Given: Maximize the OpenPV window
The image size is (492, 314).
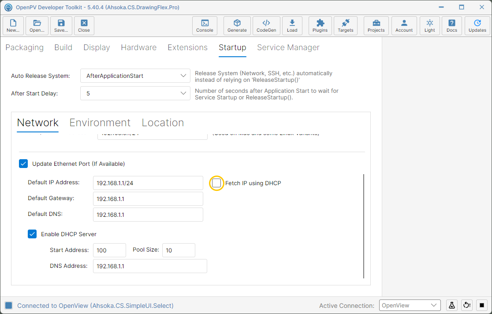Looking at the screenshot, I should pos(462,7).
